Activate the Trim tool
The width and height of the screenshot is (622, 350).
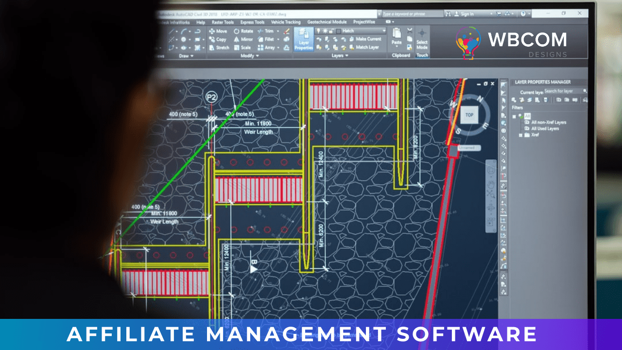coord(265,31)
